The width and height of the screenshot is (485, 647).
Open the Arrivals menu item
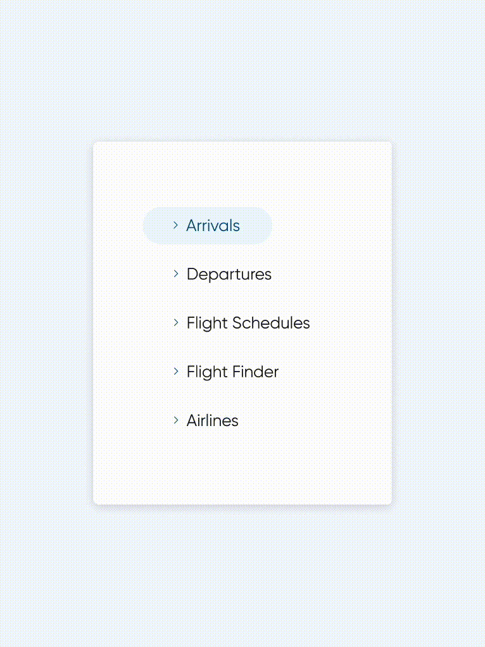(x=213, y=226)
